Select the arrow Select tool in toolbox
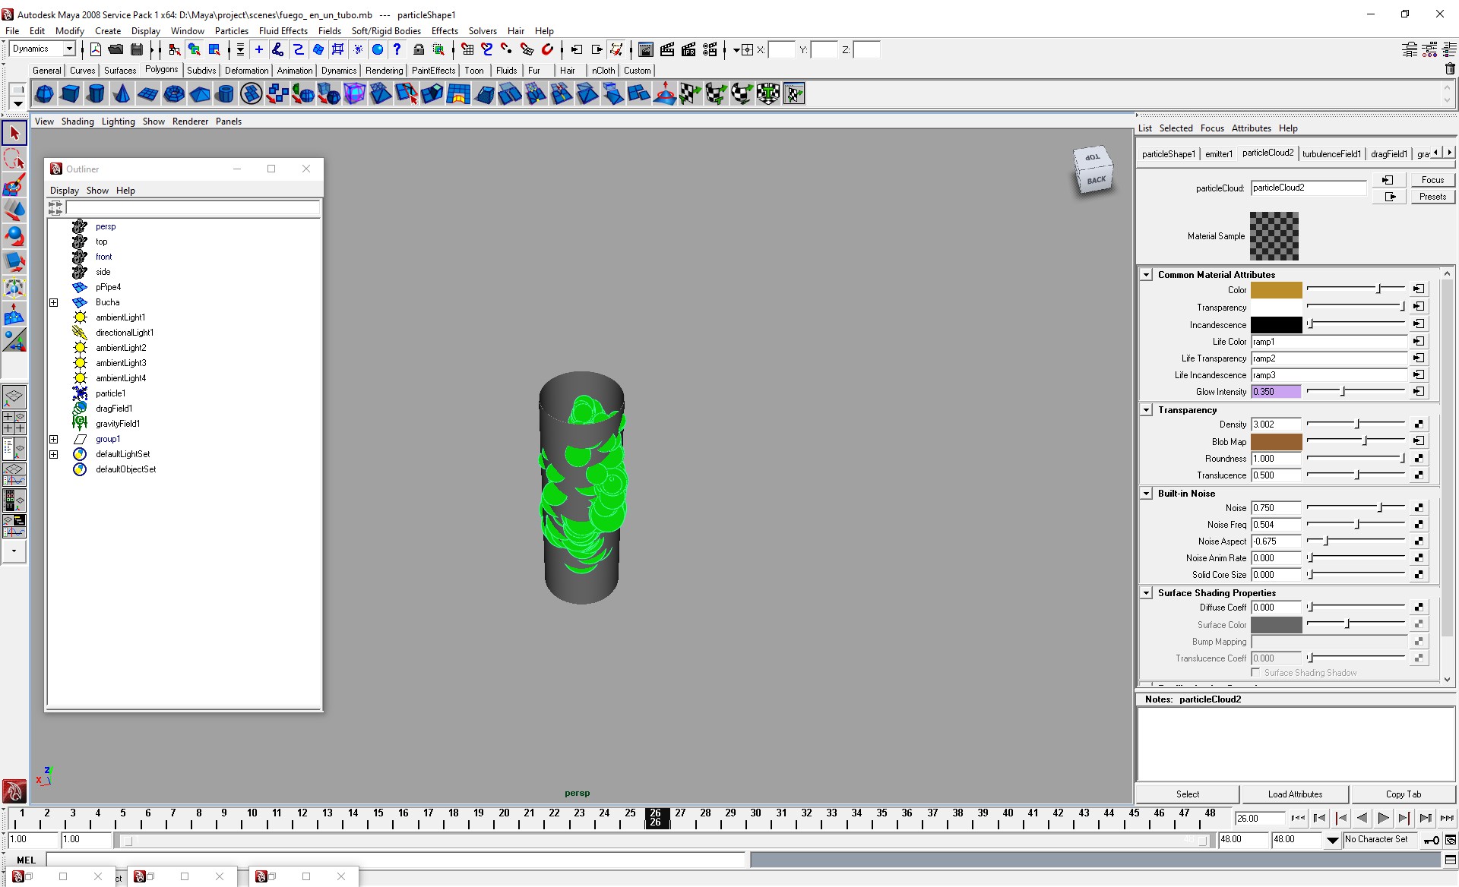The height and width of the screenshot is (887, 1459). 14,134
